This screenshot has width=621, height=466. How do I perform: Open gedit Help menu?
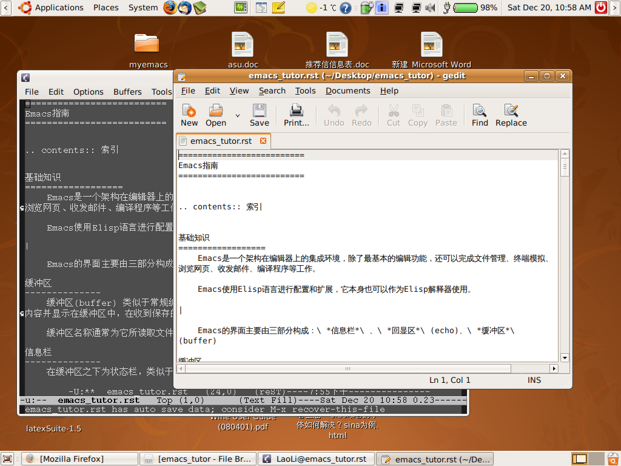(x=389, y=91)
